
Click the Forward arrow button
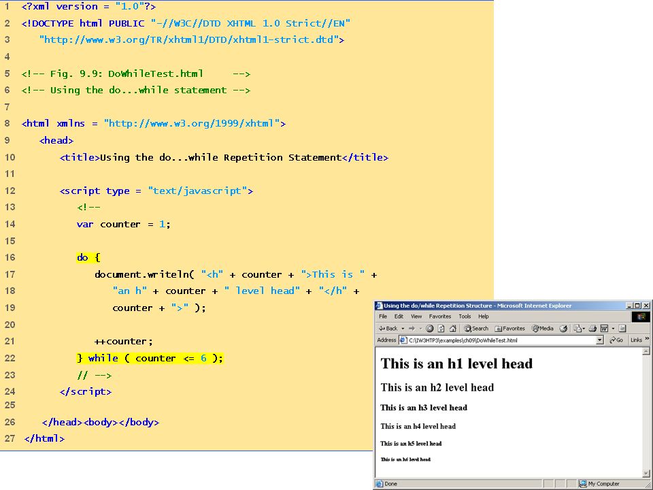coord(412,328)
